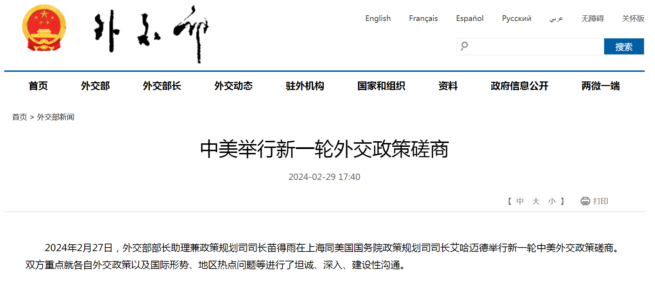This screenshot has width=655, height=308.
Task: Open the 外交部 navigation menu
Action: coord(95,86)
